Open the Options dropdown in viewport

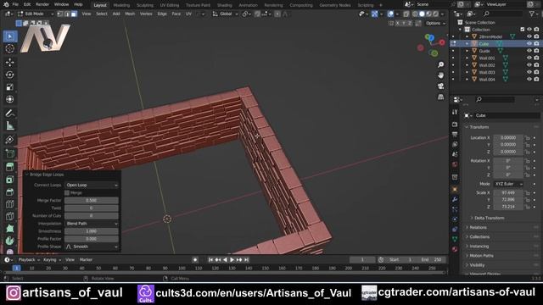[x=435, y=23]
